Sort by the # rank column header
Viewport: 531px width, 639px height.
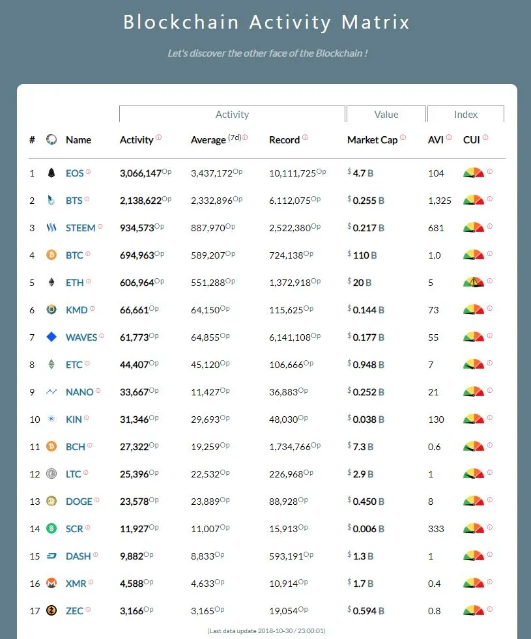(32, 140)
